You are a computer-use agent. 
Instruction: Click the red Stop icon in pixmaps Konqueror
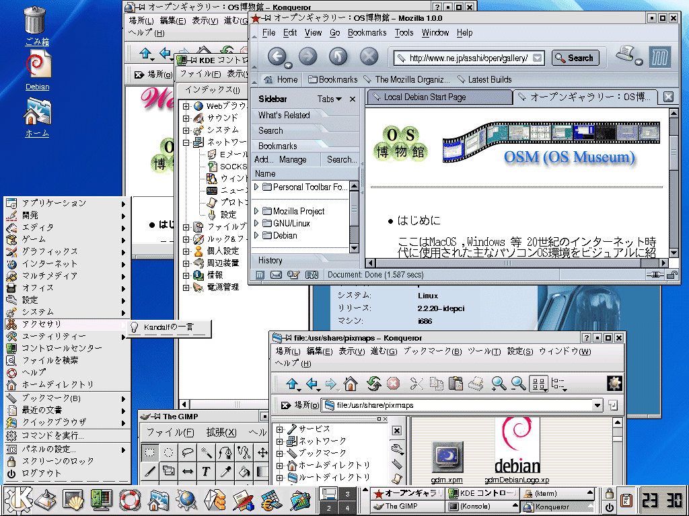393,384
